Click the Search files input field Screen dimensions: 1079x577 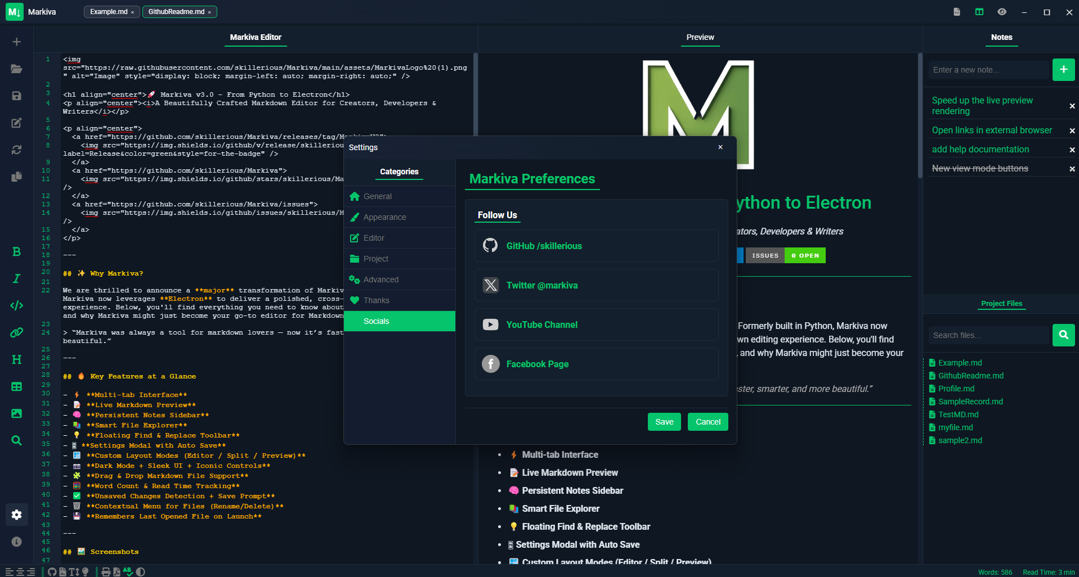(990, 335)
